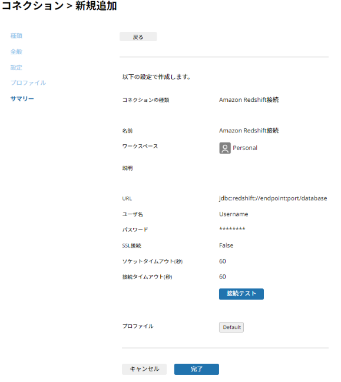This screenshot has height=382, width=341.
Task: Open the 種類 step in sidebar
Action: [16, 36]
